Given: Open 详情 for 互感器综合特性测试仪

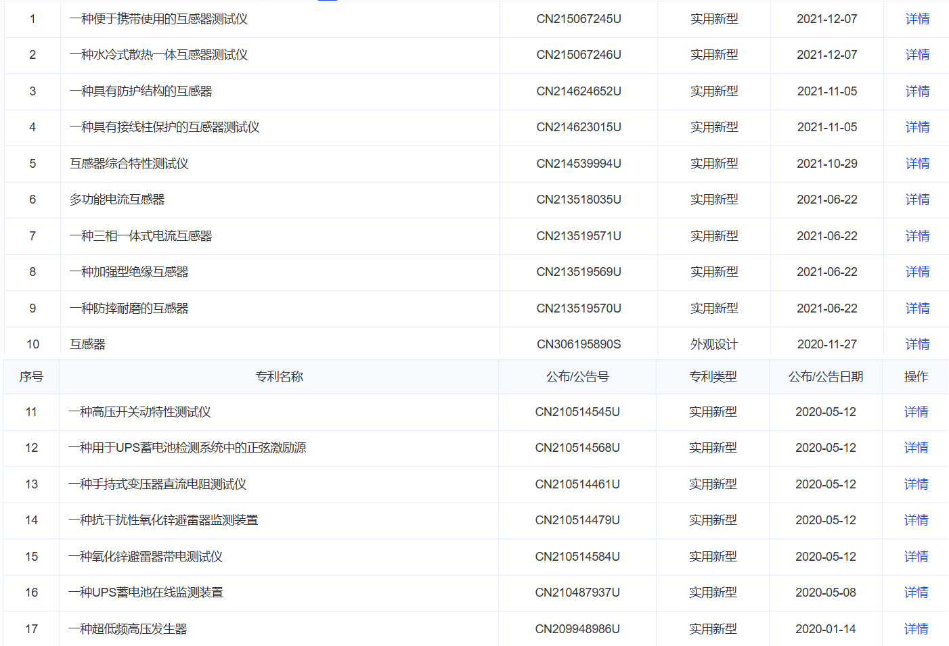Looking at the screenshot, I should pyautogui.click(x=917, y=164).
